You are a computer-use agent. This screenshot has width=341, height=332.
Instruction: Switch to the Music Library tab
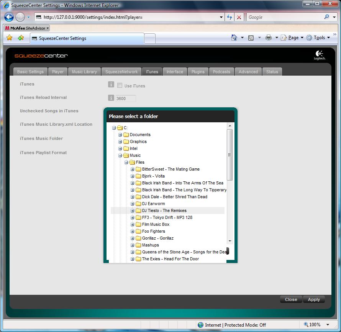(x=84, y=72)
